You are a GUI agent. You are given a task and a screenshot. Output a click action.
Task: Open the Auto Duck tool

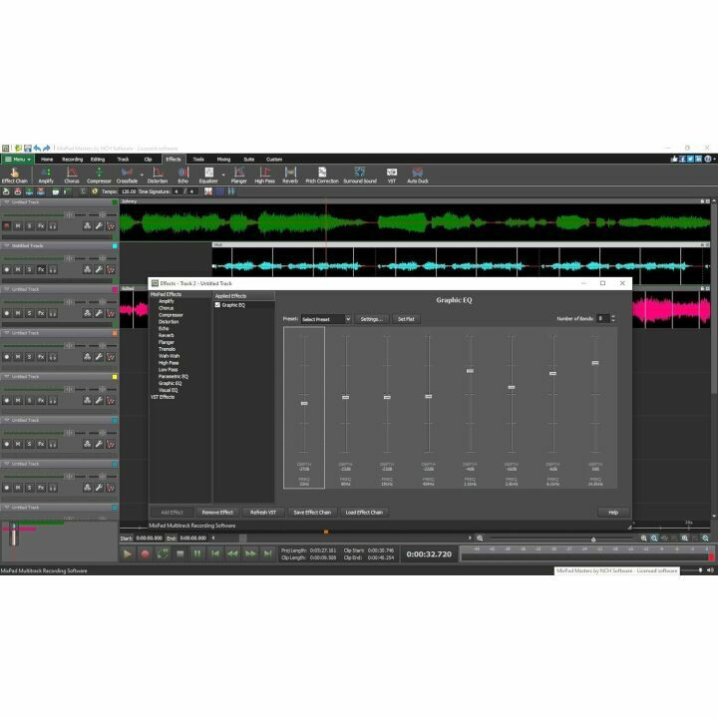pyautogui.click(x=418, y=175)
